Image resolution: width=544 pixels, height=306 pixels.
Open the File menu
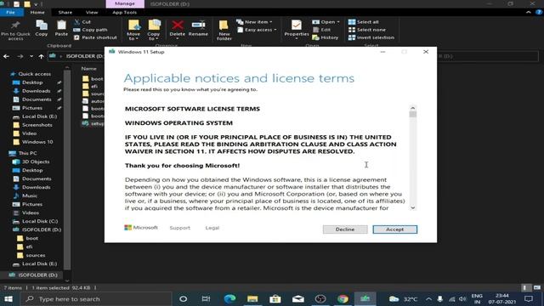(11, 12)
